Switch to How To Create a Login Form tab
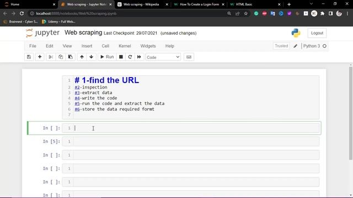The image size is (353, 198). [199, 4]
